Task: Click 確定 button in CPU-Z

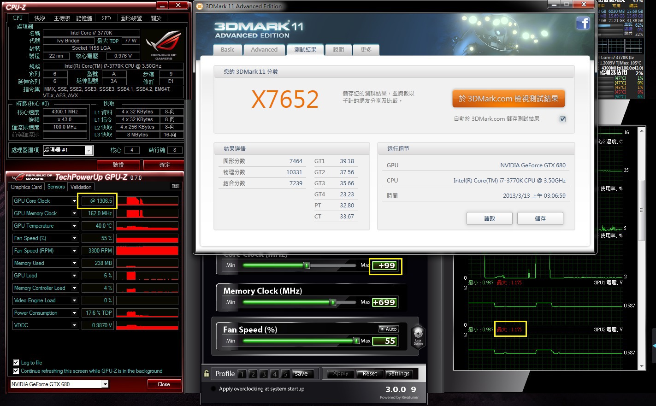Action: tap(165, 165)
